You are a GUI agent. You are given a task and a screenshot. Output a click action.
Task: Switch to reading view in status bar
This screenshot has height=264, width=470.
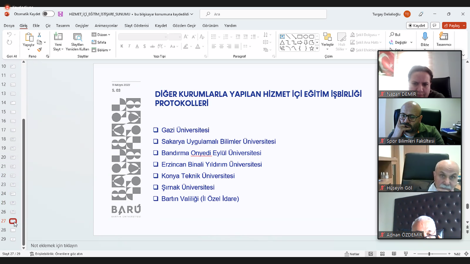pyautogui.click(x=394, y=254)
